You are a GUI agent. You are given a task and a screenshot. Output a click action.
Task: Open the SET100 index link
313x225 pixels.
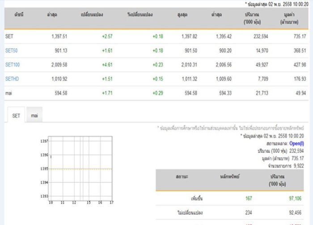(13, 65)
